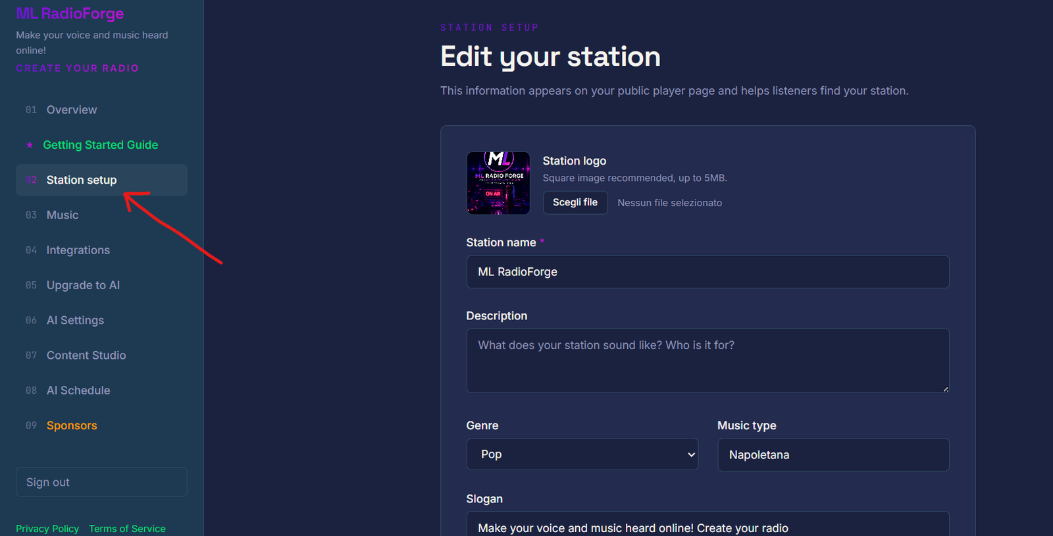Click Scegli file to upload a logo

(x=575, y=202)
